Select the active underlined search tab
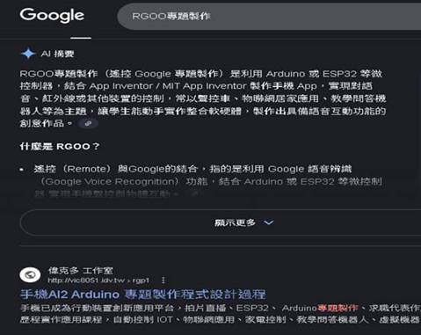Viewport: 421px width, 335px height. pos(81,38)
